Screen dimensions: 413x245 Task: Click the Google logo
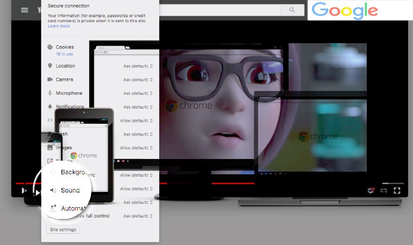point(345,10)
